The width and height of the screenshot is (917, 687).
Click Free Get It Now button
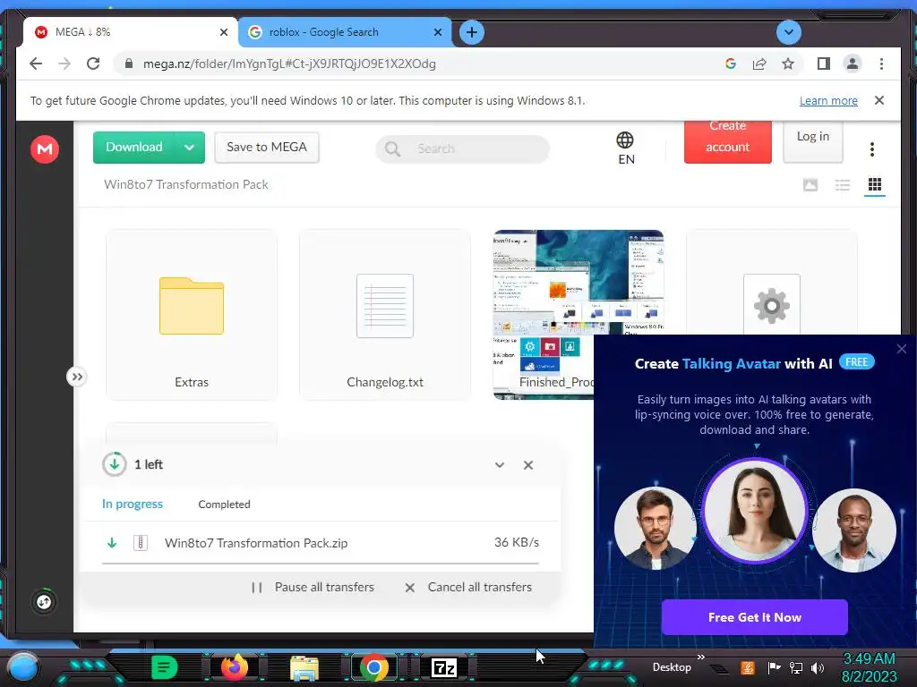point(754,617)
